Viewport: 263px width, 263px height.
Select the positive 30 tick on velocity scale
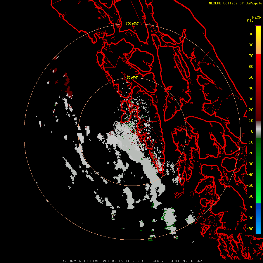pyautogui.click(x=251, y=99)
